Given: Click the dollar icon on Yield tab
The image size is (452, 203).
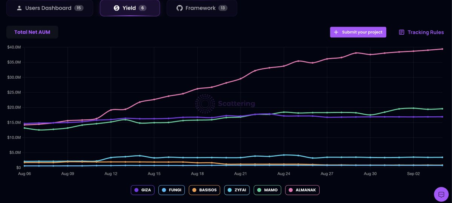Looking at the screenshot, I should pyautogui.click(x=116, y=8).
